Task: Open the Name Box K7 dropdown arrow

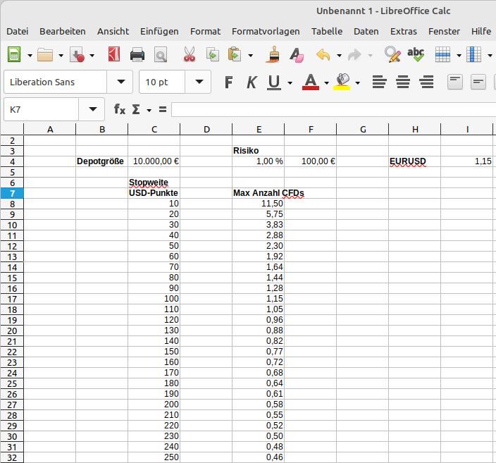Action: 92,109
